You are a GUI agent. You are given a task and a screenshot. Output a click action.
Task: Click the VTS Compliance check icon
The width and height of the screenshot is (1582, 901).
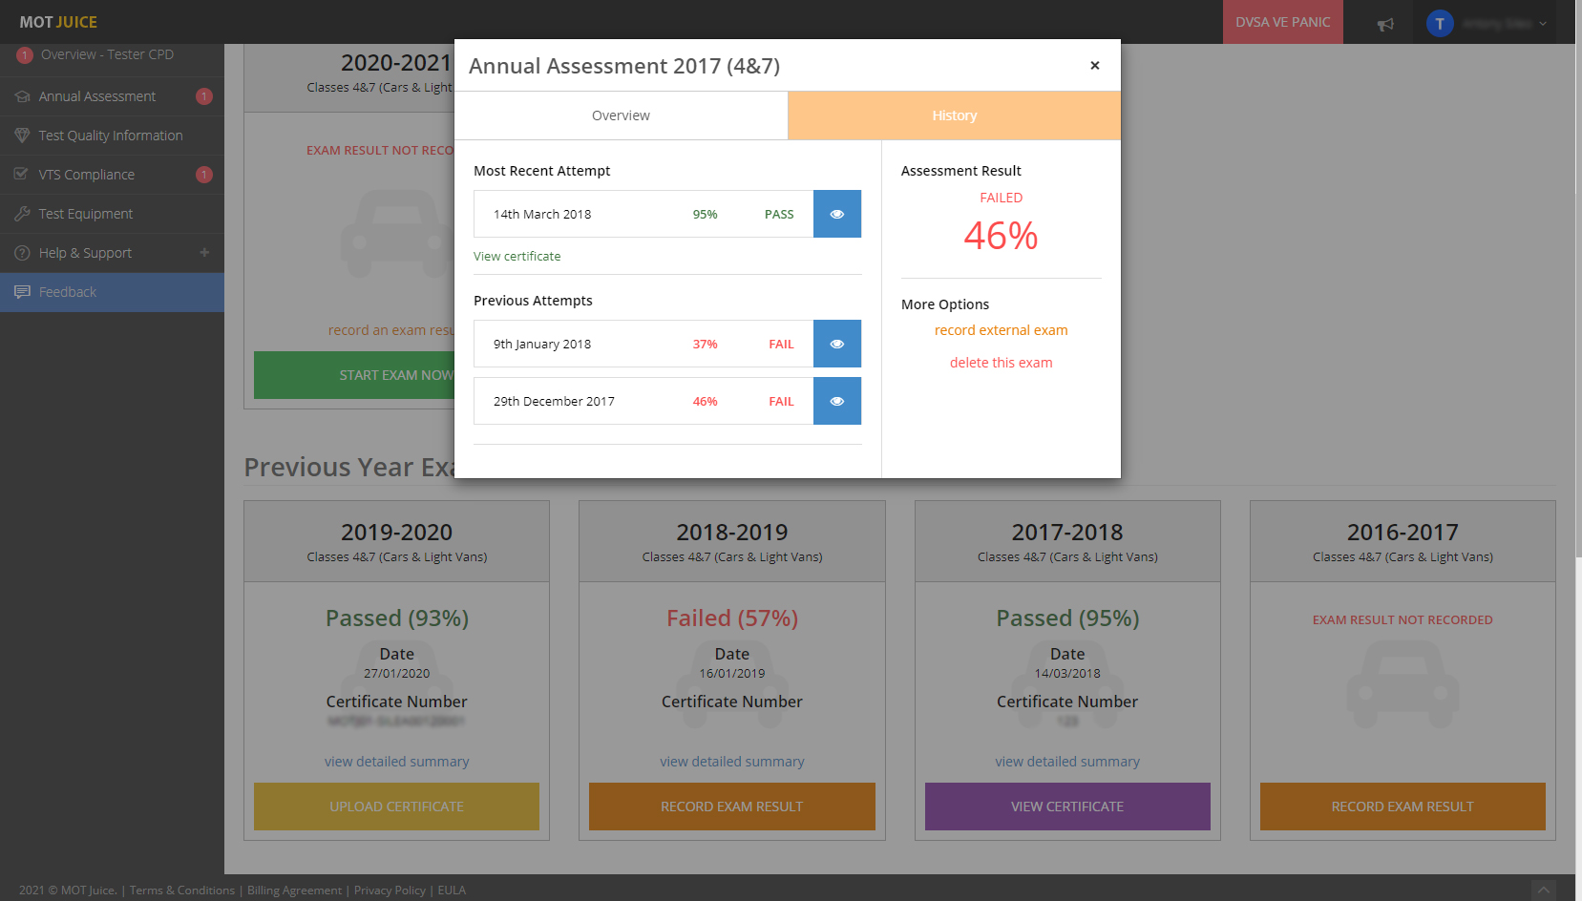(x=22, y=175)
